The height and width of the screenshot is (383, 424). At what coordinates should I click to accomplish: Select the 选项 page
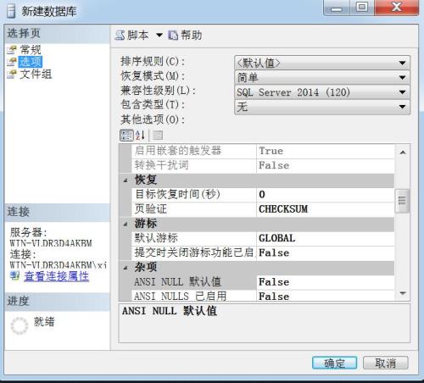(x=31, y=62)
